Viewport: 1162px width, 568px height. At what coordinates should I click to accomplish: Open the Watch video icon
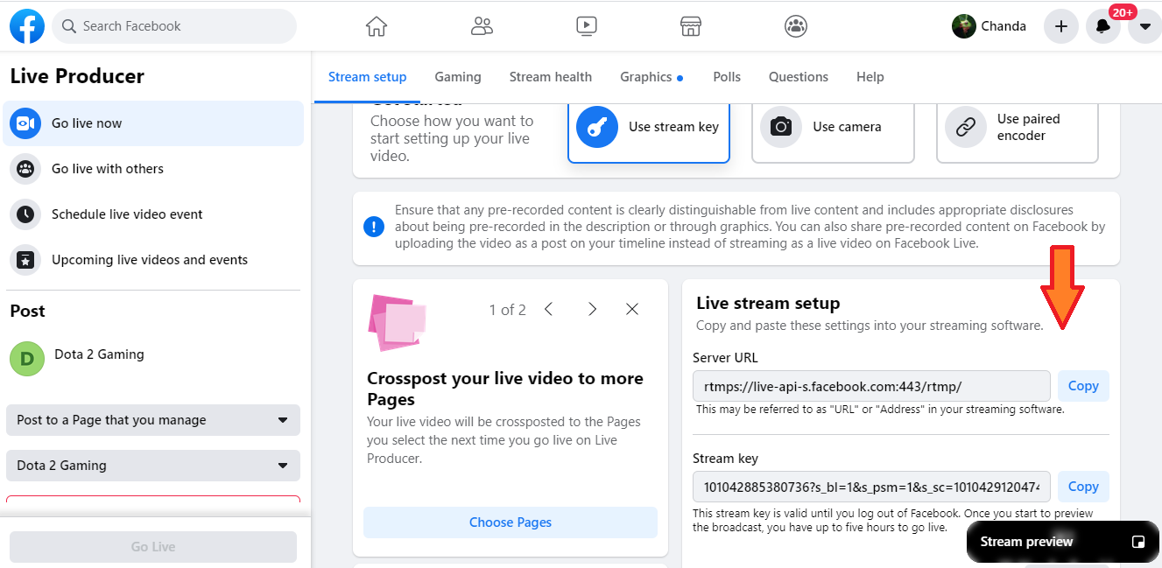pos(587,26)
